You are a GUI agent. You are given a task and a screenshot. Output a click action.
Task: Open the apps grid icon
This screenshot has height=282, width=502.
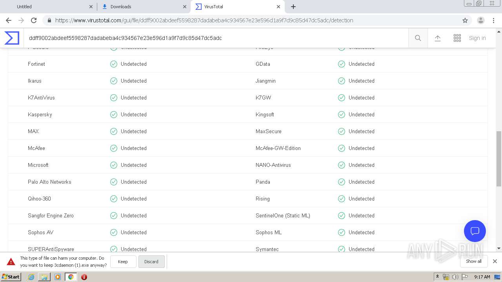(457, 38)
